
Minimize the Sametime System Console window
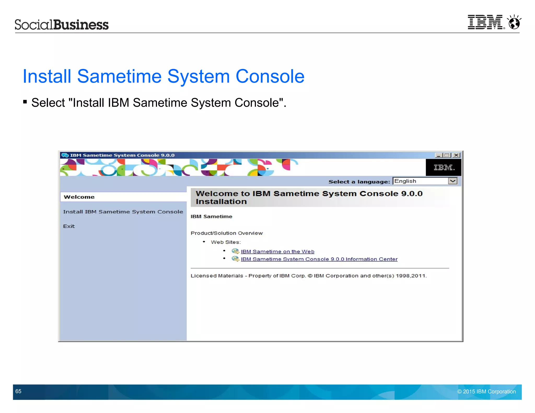coord(439,155)
